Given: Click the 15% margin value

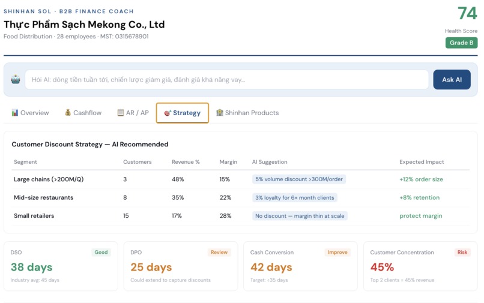Looking at the screenshot, I should [x=225, y=179].
